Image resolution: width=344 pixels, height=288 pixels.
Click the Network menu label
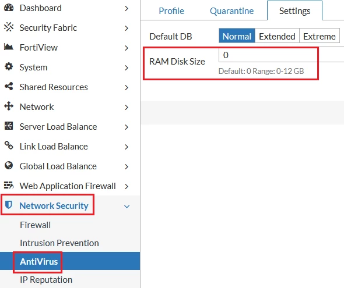pyautogui.click(x=37, y=107)
